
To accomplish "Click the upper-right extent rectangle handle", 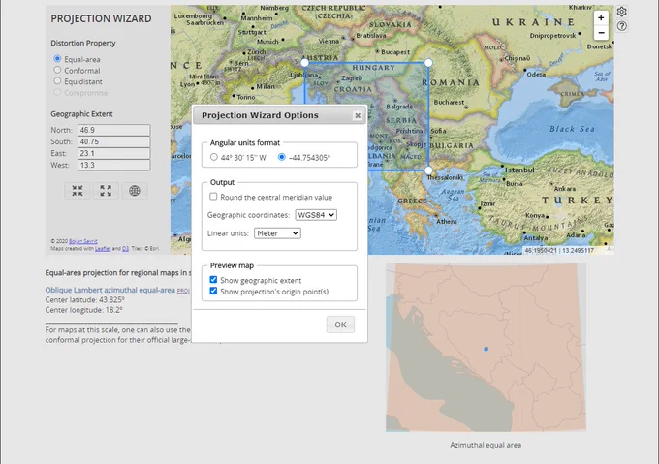I will pos(428,63).
